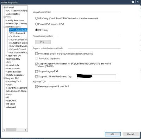Select OPSEC tree item

tap(10, 84)
